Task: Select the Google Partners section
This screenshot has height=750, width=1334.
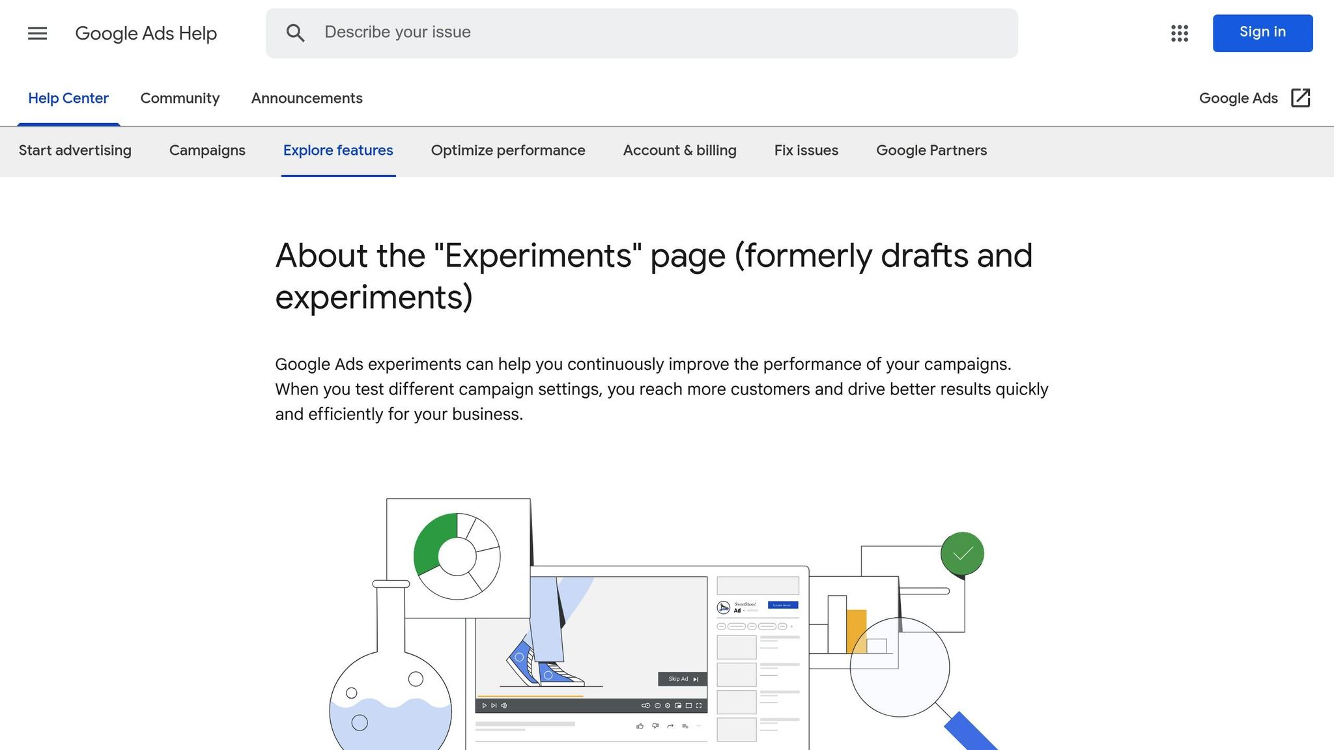Action: pos(931,150)
